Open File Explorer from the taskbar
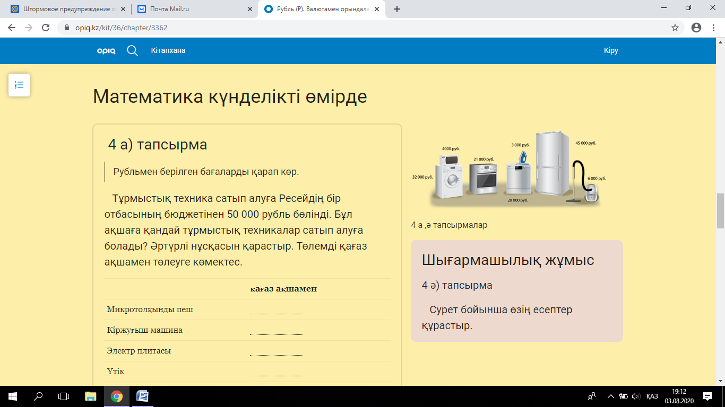This screenshot has height=407, width=725. point(90,396)
